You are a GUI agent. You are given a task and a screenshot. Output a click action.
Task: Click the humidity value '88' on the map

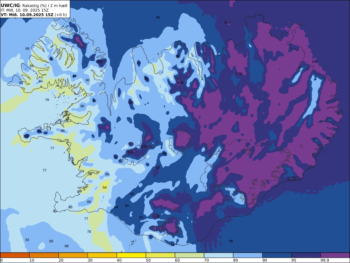[66, 246]
